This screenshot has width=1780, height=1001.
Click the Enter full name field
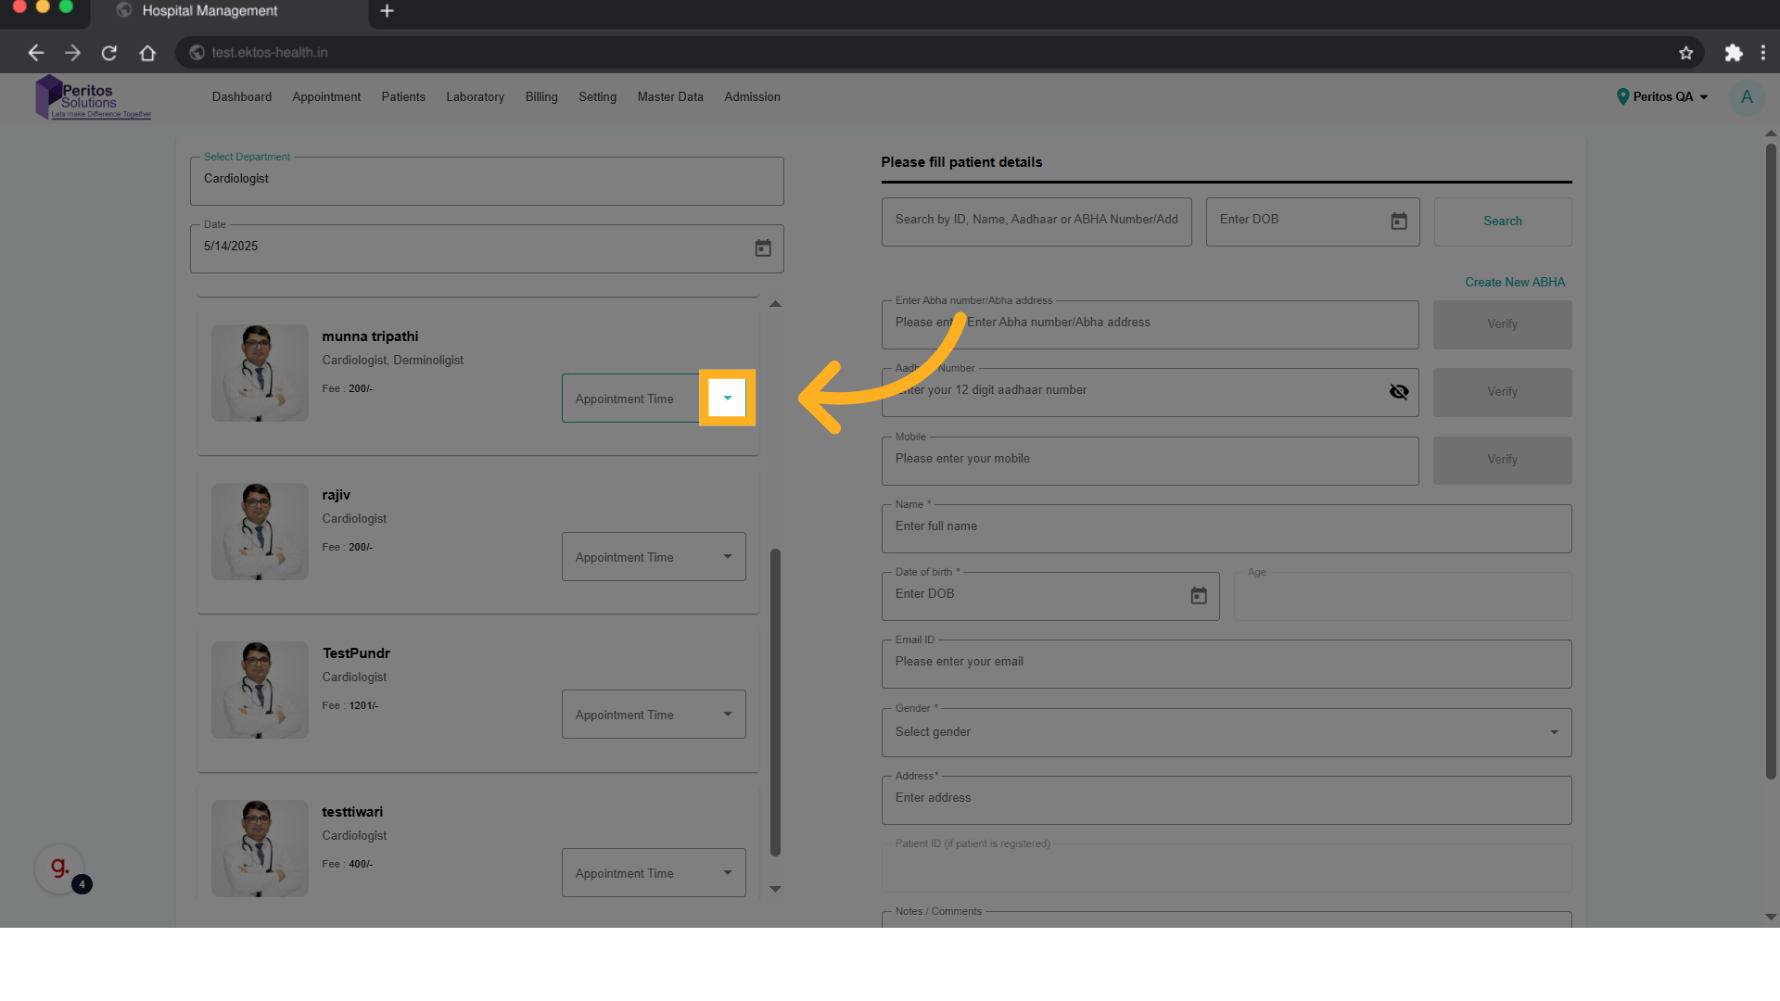pyautogui.click(x=1226, y=527)
